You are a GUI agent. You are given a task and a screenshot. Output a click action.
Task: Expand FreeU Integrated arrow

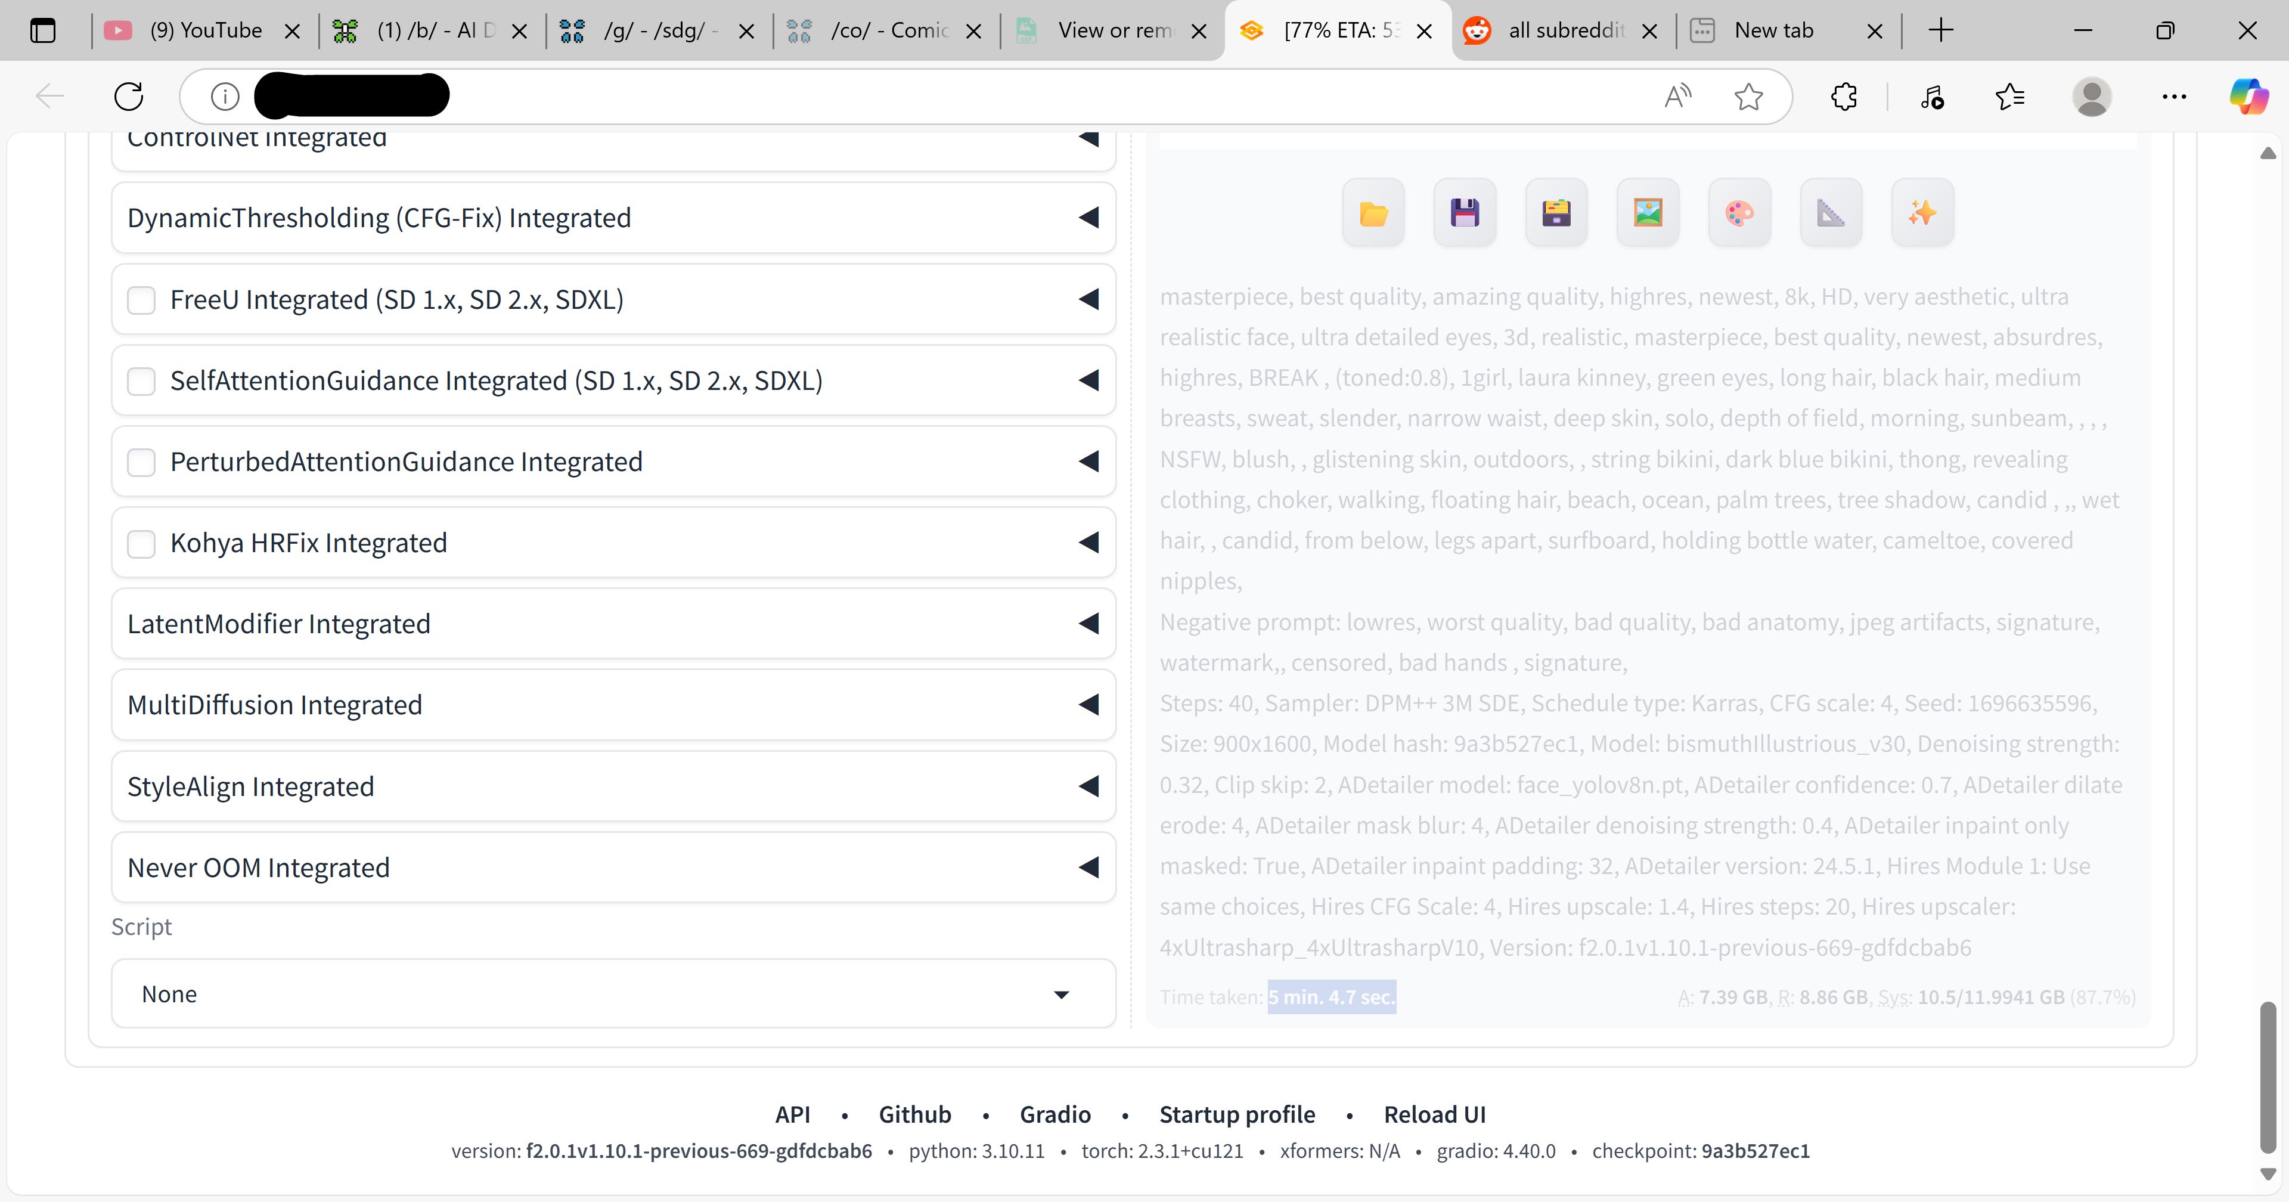(1090, 300)
